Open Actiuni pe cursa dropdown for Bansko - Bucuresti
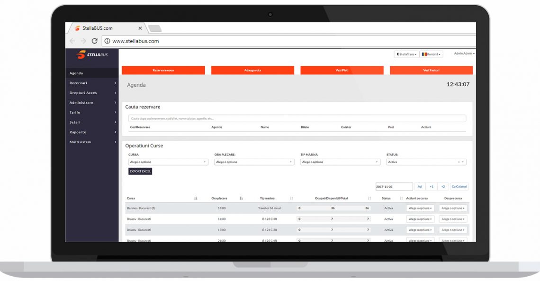 tap(420, 208)
